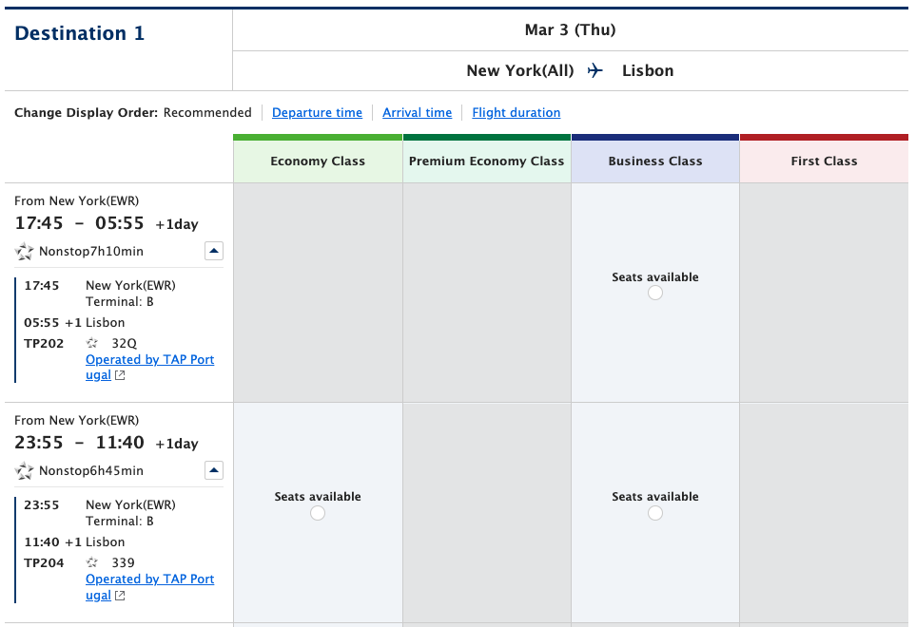Sort flights by Flight duration
This screenshot has height=627, width=916.
tap(516, 112)
